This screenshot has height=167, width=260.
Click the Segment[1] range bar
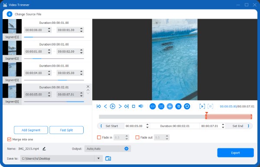click(x=54, y=37)
